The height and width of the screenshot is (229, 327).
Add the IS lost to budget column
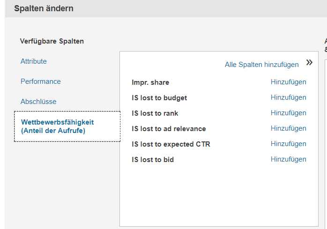coord(288,97)
